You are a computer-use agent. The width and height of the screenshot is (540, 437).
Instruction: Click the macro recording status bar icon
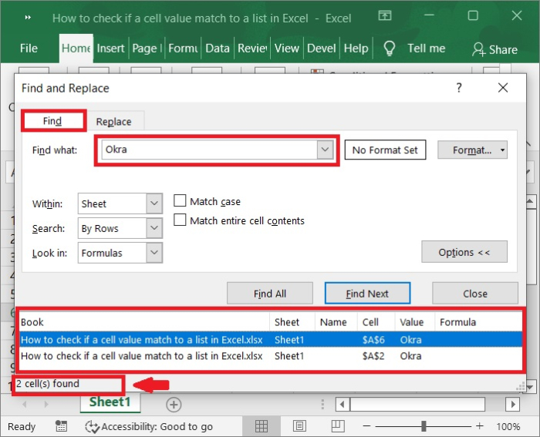tap(61, 426)
